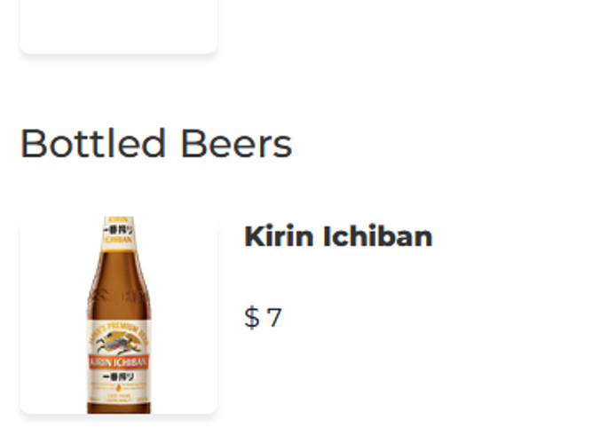Click the Kirin creature logo on bottle label
The height and width of the screenshot is (444, 592).
coord(119,339)
